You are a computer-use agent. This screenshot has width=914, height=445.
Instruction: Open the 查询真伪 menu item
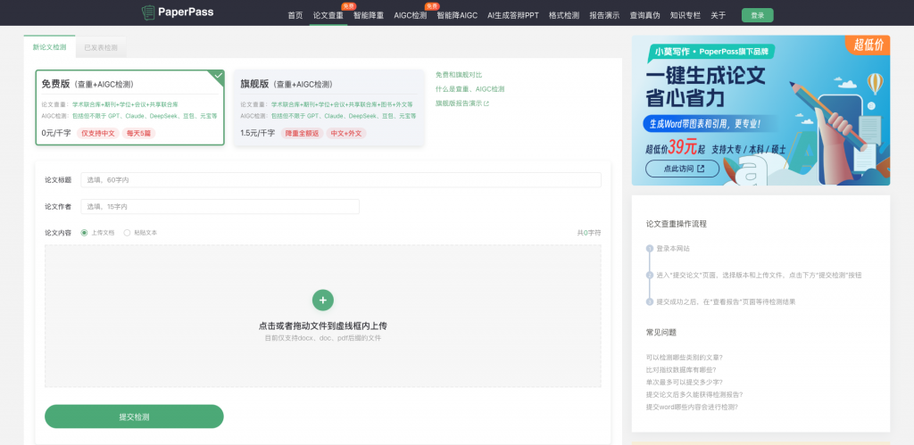644,15
